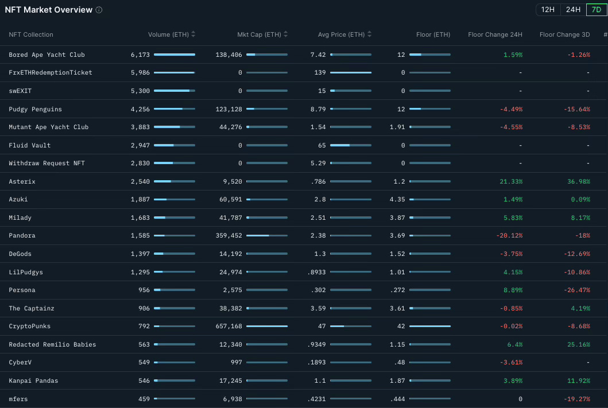This screenshot has height=408, width=608.
Task: Click Kanpai Pandas 11.92% change
Action: tap(579, 381)
